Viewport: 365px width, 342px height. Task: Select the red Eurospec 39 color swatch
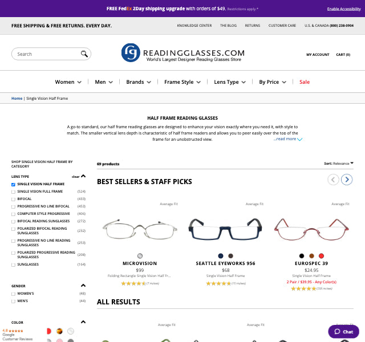click(321, 256)
